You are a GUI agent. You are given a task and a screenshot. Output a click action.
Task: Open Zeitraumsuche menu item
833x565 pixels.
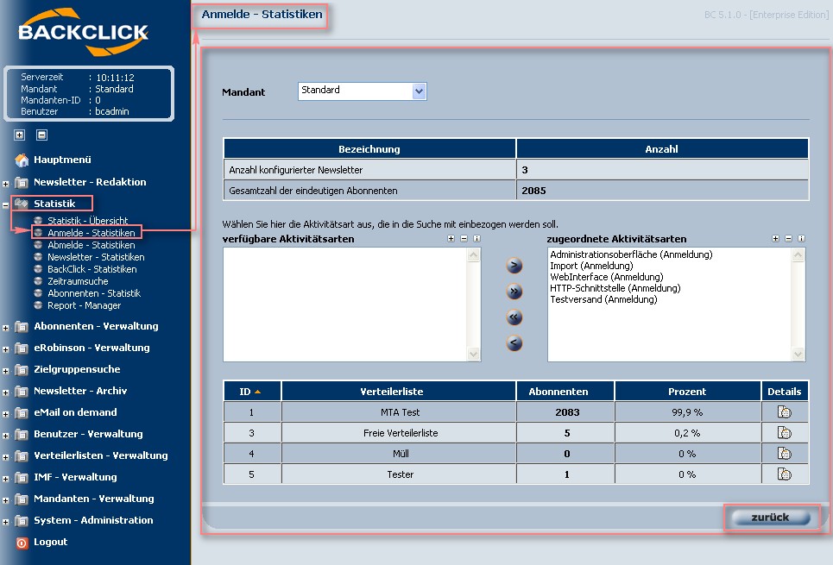pyautogui.click(x=78, y=281)
